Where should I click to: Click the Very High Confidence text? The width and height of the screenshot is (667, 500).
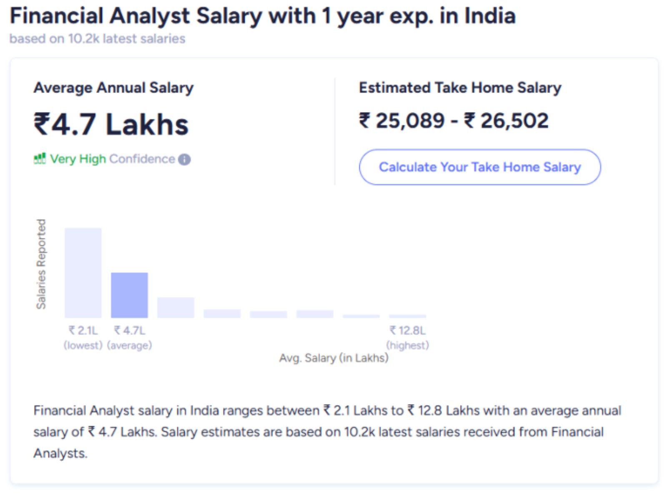[x=113, y=159]
